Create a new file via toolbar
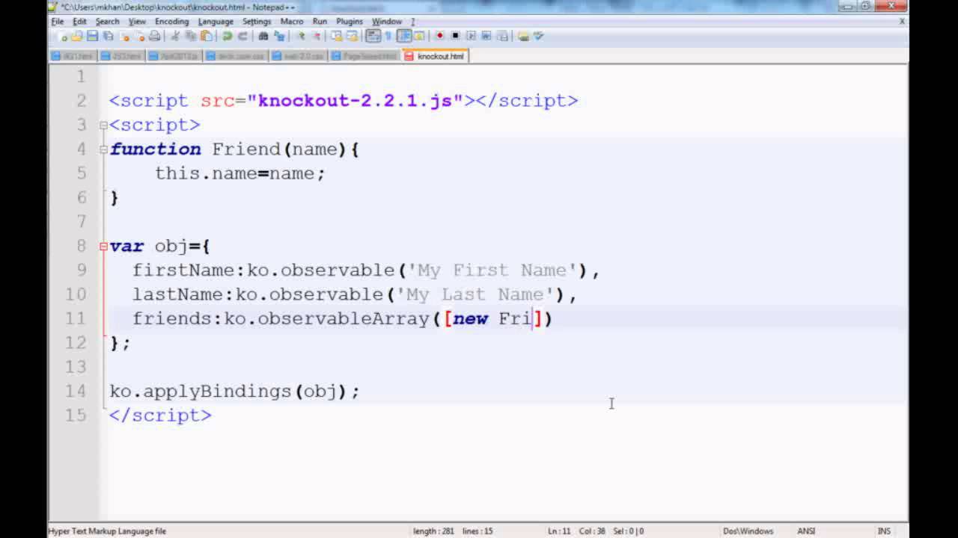Screen dimensions: 958x538 [63, 36]
